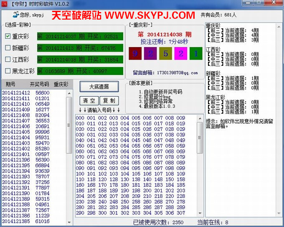Click the 清空 clear button
Viewport: 284px width, 227px height.
[89, 101]
